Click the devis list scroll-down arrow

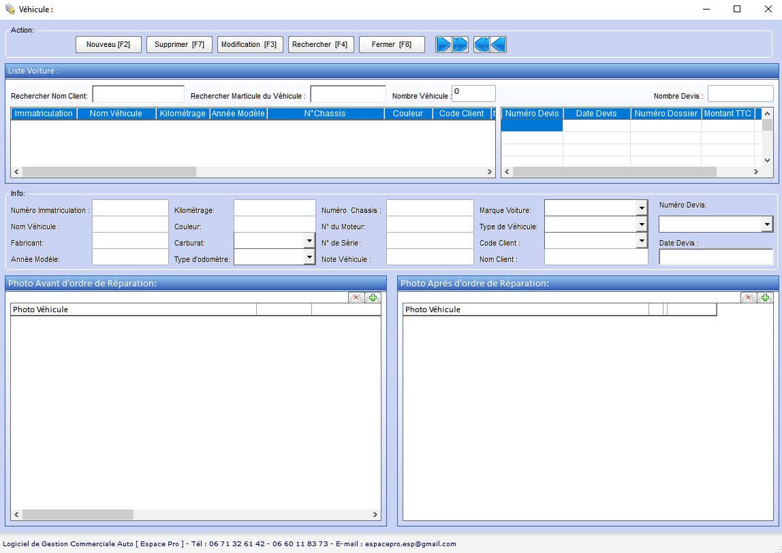[x=767, y=161]
